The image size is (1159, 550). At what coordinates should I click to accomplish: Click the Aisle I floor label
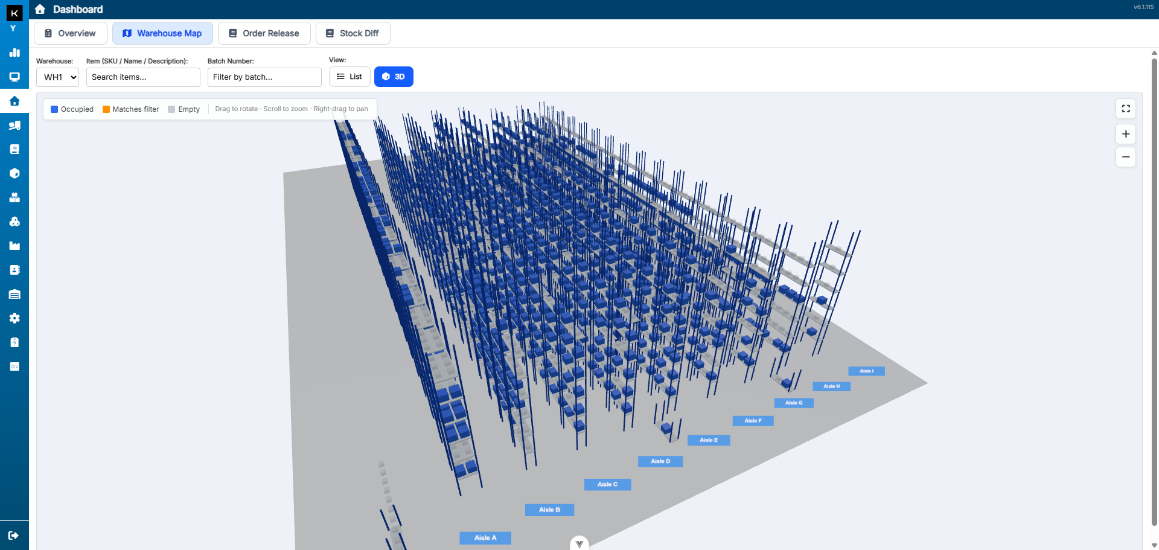point(867,371)
